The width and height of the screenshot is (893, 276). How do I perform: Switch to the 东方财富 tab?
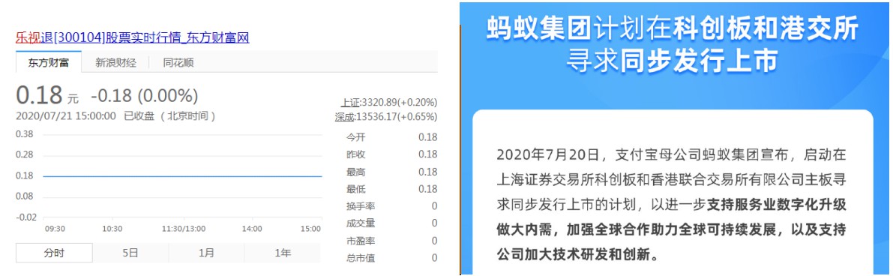(x=49, y=63)
